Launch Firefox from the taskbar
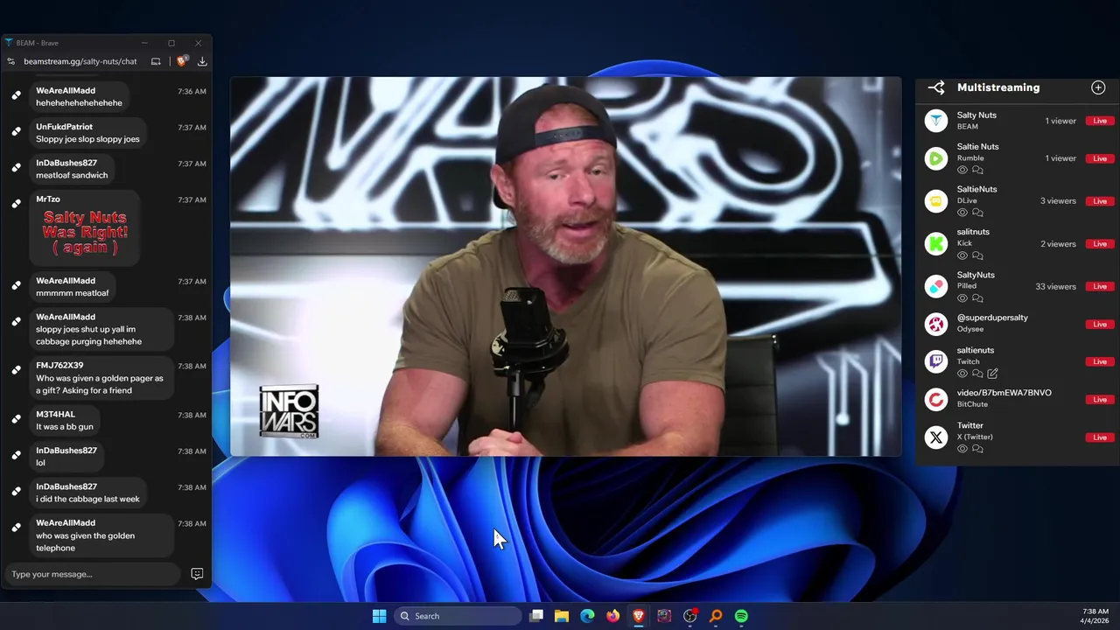Viewport: 1120px width, 630px height. [x=612, y=616]
